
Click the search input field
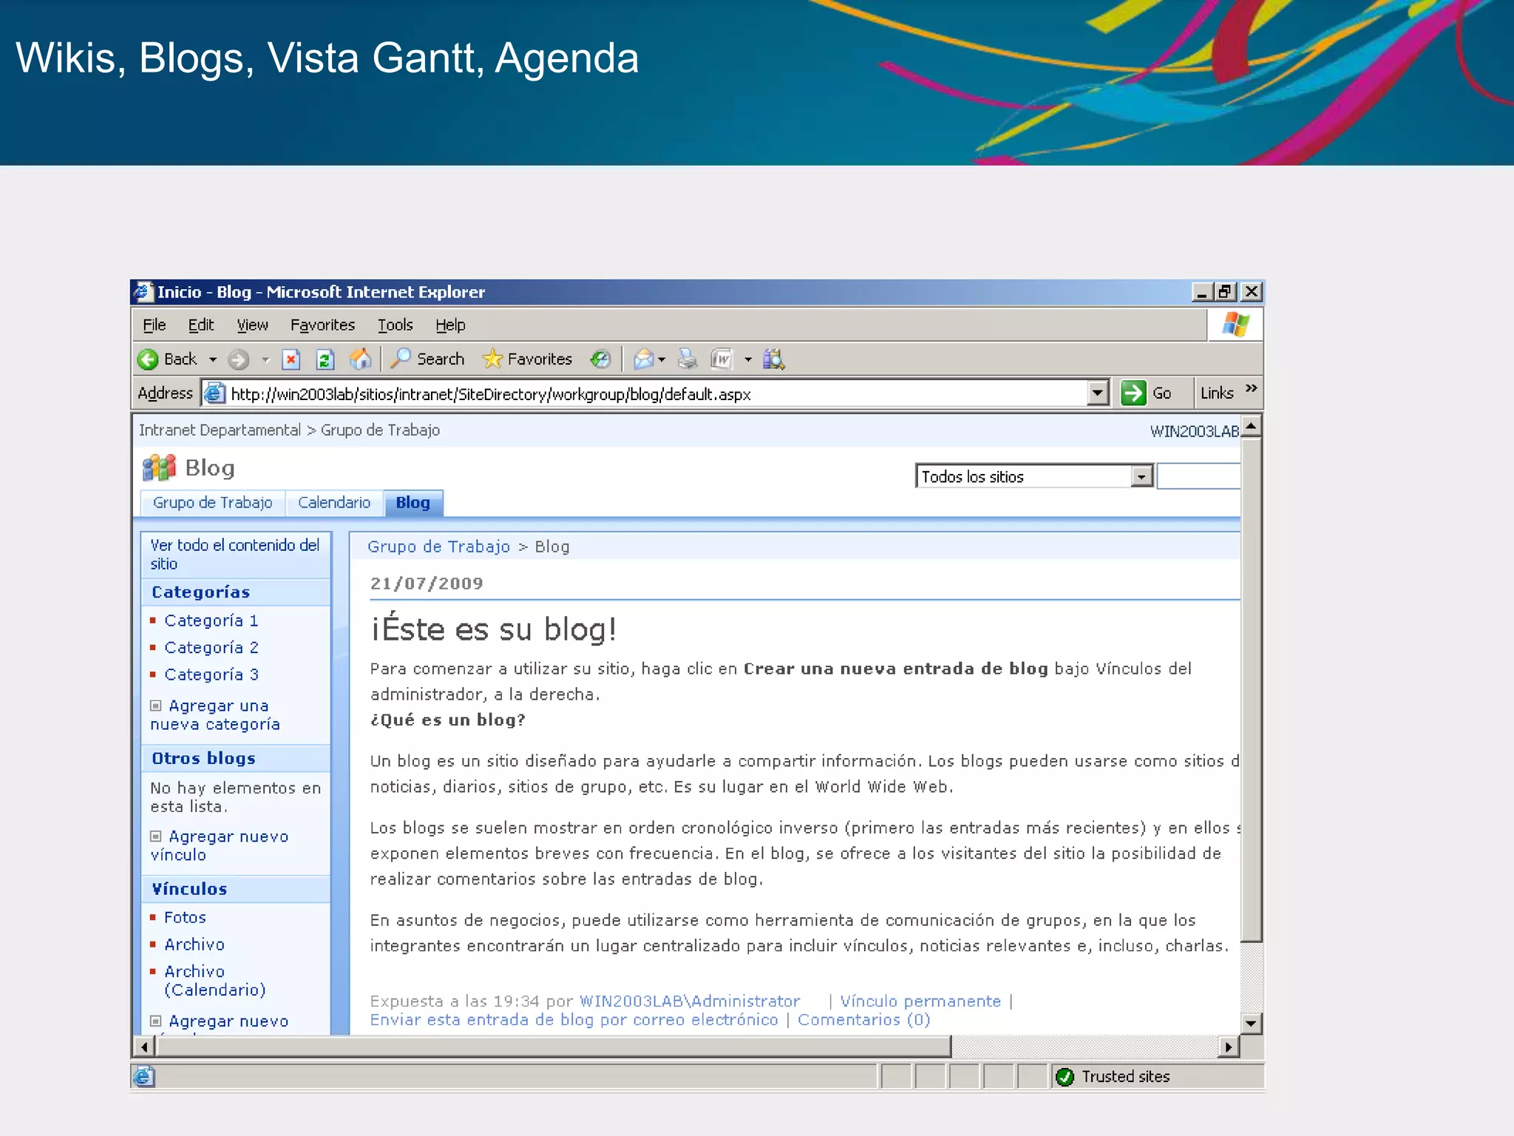point(1198,476)
